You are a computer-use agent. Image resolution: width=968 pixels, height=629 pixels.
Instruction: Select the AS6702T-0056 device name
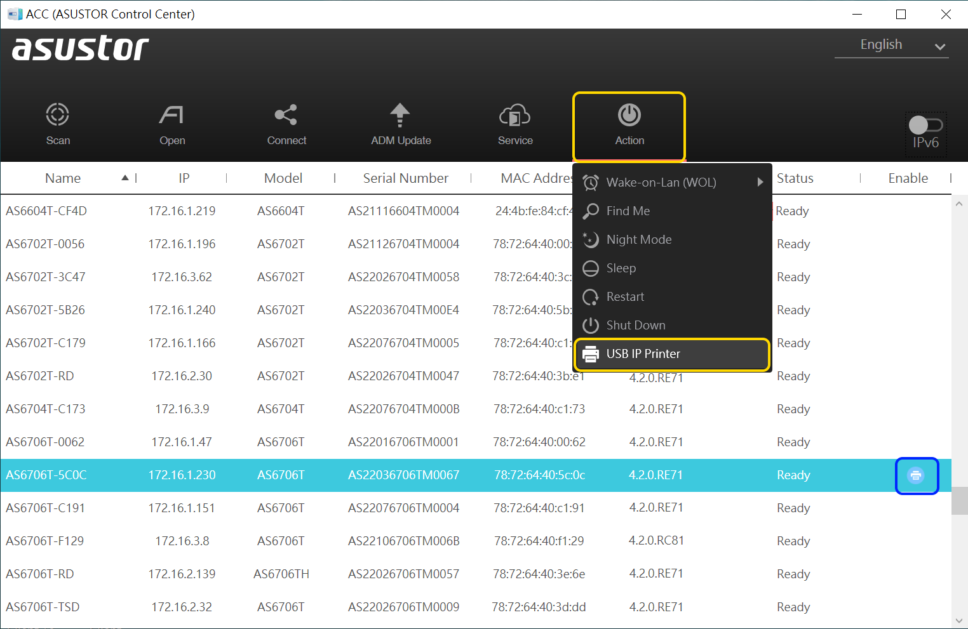pyautogui.click(x=45, y=244)
